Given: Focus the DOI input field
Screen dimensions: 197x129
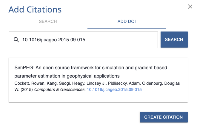Looking at the screenshot, I should pos(83,40).
